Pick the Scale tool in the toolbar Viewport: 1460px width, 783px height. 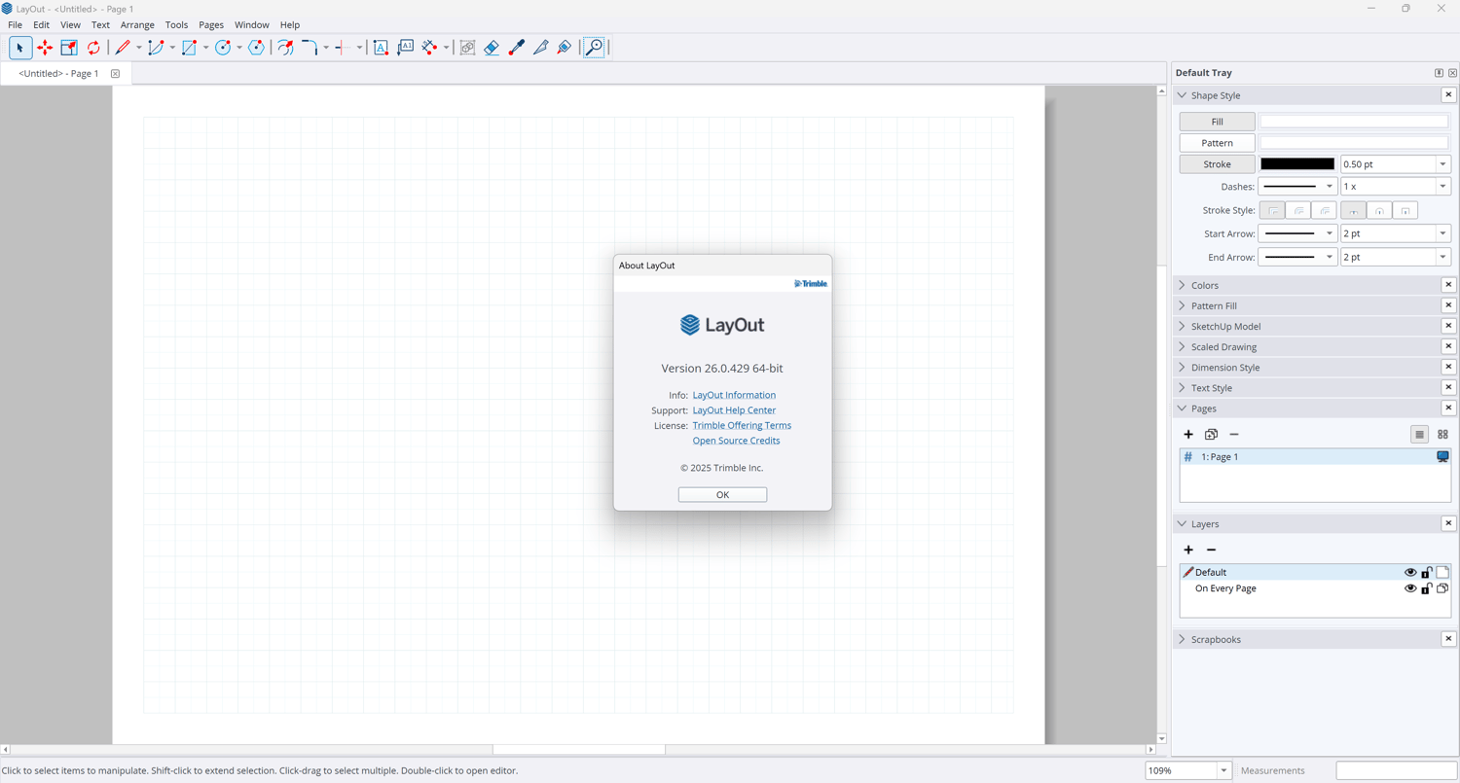click(69, 48)
